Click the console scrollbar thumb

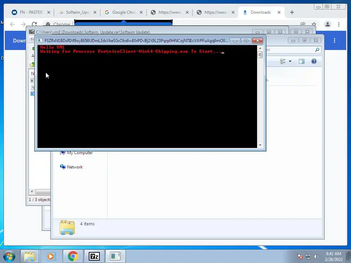tap(260, 55)
